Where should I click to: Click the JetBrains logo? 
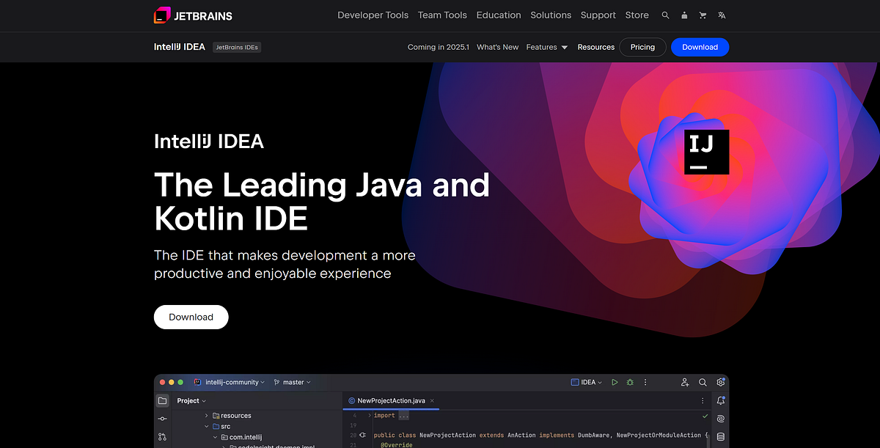(x=192, y=15)
